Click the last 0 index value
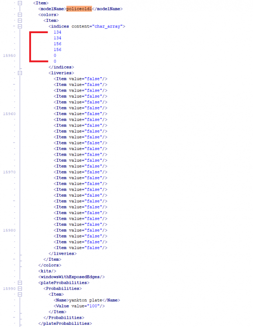This screenshot has width=253, height=327. (55, 61)
